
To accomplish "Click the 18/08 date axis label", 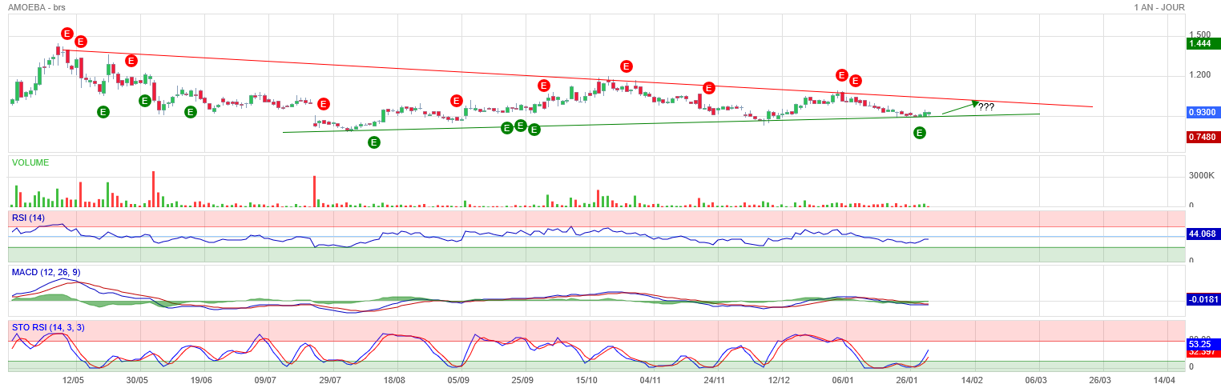I will 394,381.
